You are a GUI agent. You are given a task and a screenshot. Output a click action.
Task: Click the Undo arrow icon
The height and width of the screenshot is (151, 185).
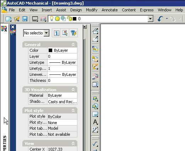point(160,19)
